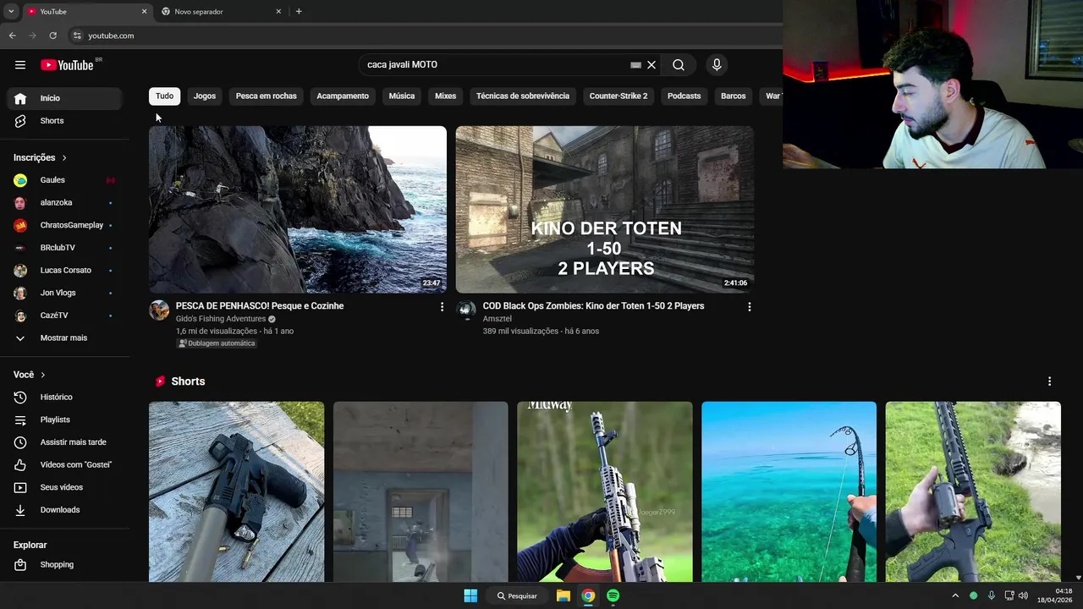Open Playlists in the sidebar
This screenshot has height=609, width=1083.
64,420
